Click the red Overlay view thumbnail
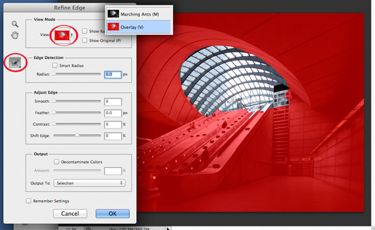 pyautogui.click(x=62, y=36)
